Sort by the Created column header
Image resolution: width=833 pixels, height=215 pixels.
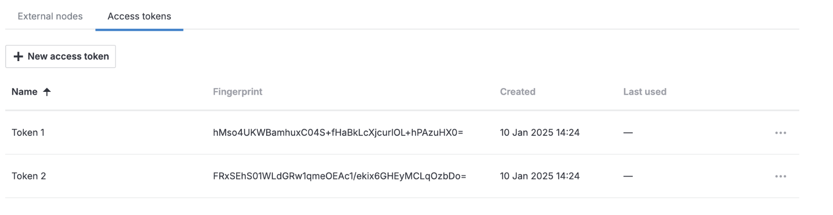coord(517,92)
